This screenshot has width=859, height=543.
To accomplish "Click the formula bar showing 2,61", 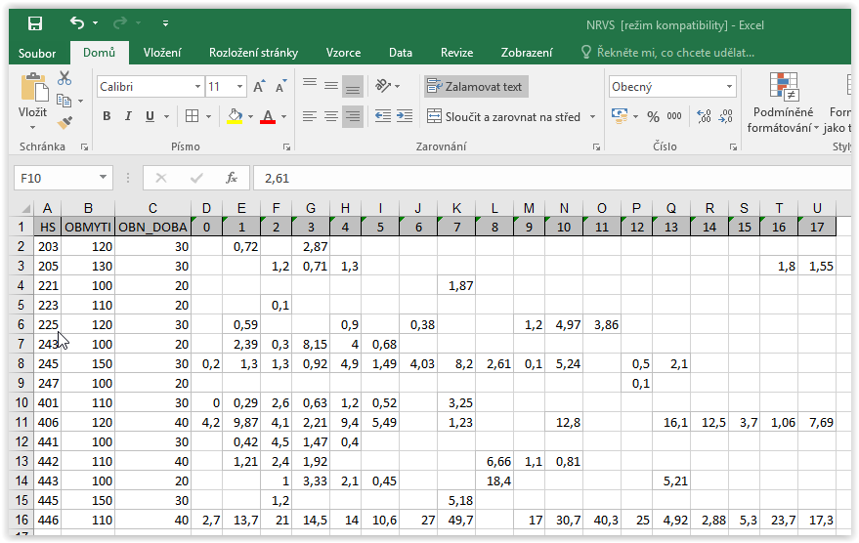I will [x=552, y=178].
